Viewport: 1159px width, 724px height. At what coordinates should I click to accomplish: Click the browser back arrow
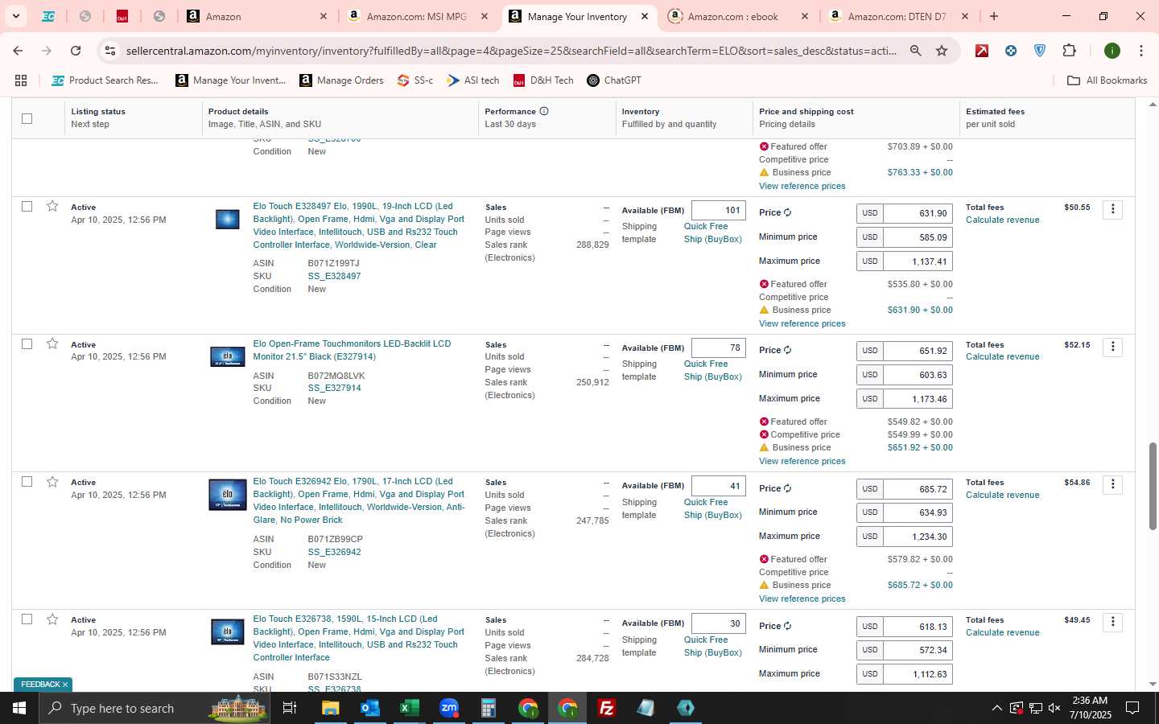[x=18, y=51]
